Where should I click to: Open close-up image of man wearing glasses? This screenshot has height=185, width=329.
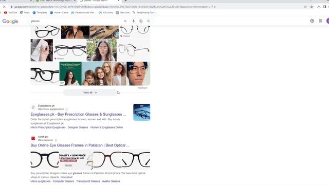(138, 73)
